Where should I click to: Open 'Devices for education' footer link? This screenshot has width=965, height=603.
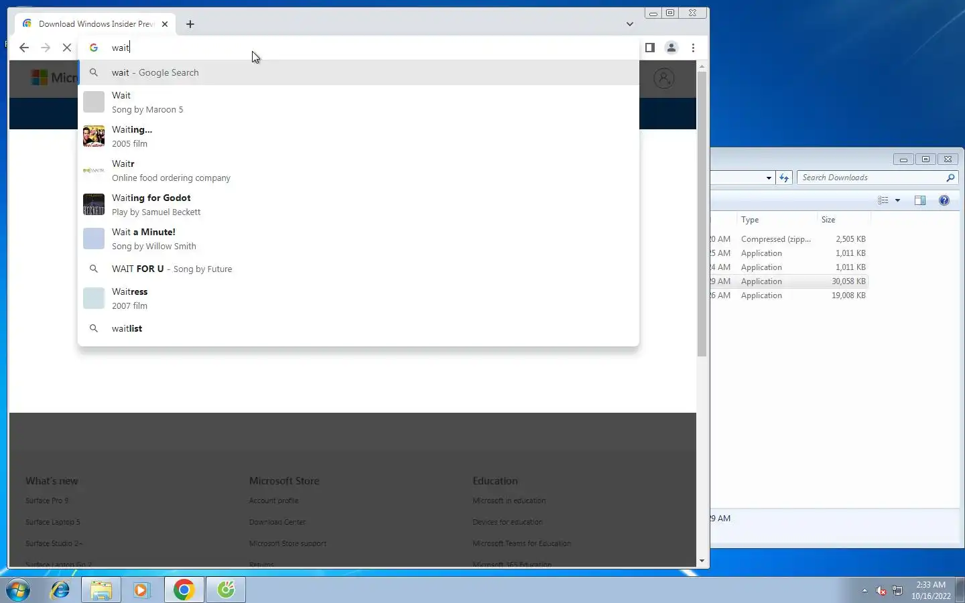(x=507, y=522)
